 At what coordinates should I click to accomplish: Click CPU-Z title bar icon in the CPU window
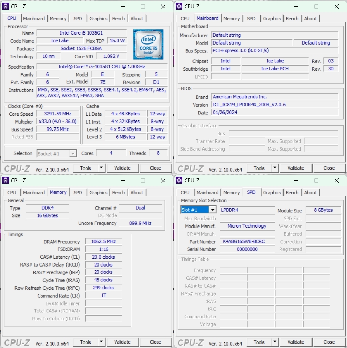[x=6, y=6]
